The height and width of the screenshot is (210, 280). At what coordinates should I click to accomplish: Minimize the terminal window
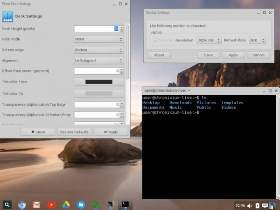click(264, 91)
